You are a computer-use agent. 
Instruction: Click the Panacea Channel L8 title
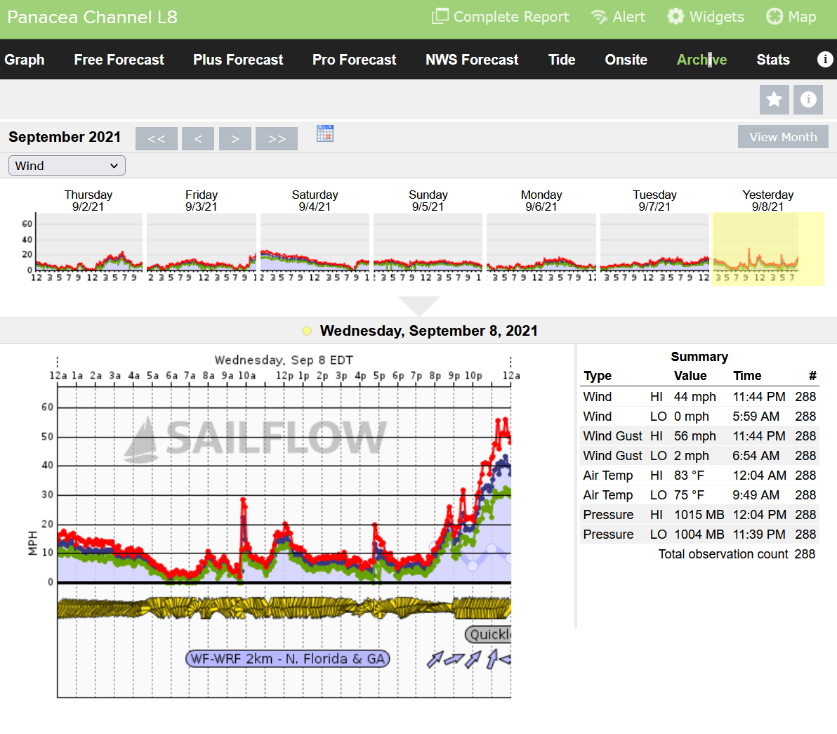(93, 17)
